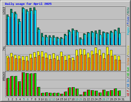Click the green kB Out bar for day 9
This screenshot has height=102, width=131.
[x=39, y=92]
